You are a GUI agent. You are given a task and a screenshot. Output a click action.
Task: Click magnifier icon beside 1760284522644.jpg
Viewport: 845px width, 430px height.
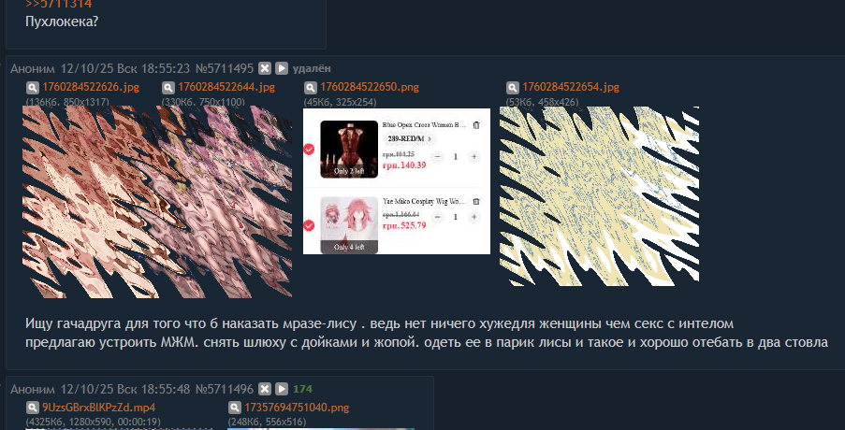click(x=168, y=87)
